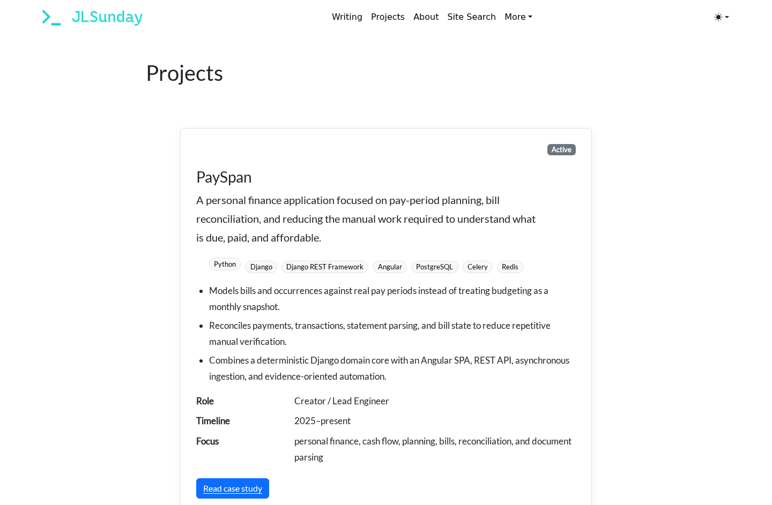Select the Django tag pill
Screen dimensions: 772x505
261,267
